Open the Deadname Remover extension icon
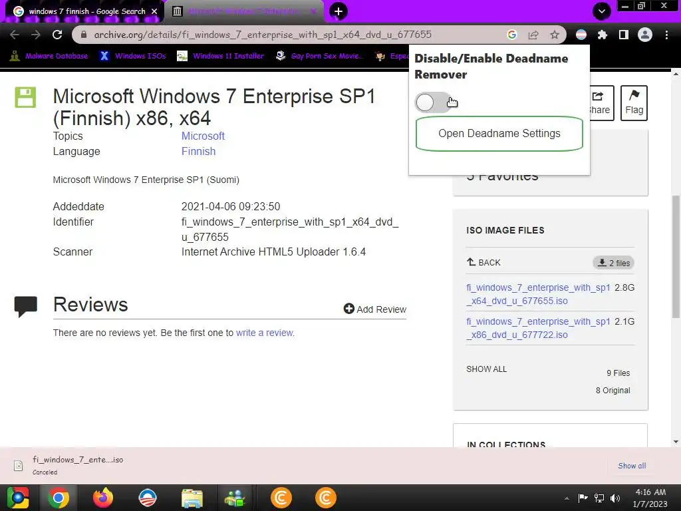 581,35
